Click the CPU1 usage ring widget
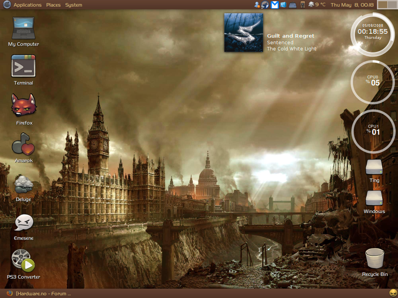The height and width of the screenshot is (298, 398). pos(374,131)
